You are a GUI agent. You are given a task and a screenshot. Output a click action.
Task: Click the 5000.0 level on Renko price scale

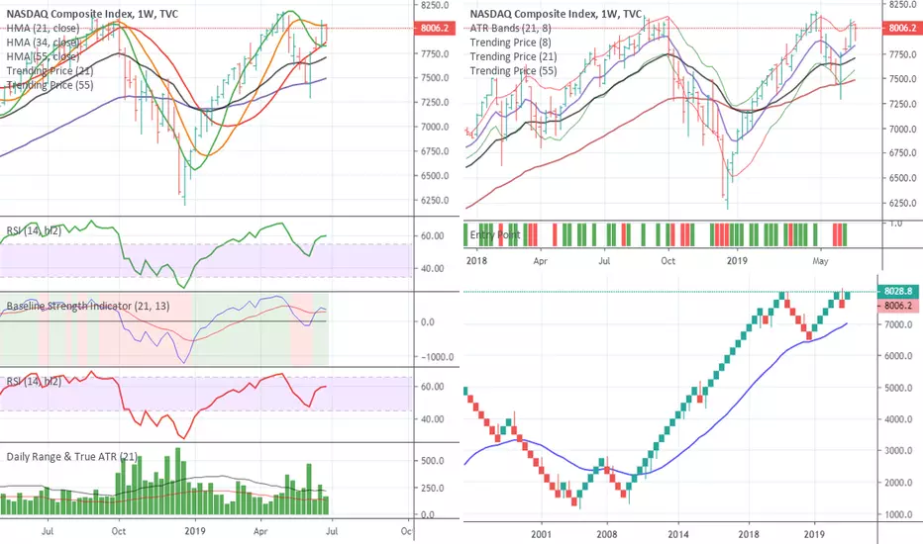pyautogui.click(x=898, y=388)
